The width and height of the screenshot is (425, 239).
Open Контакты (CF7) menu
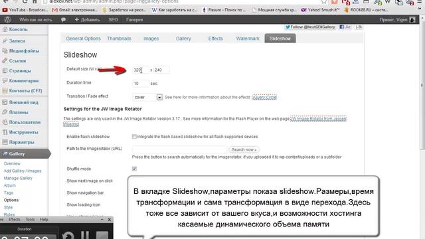[x=25, y=90]
